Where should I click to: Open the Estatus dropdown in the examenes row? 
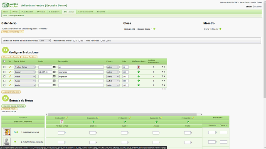tap(113, 72)
